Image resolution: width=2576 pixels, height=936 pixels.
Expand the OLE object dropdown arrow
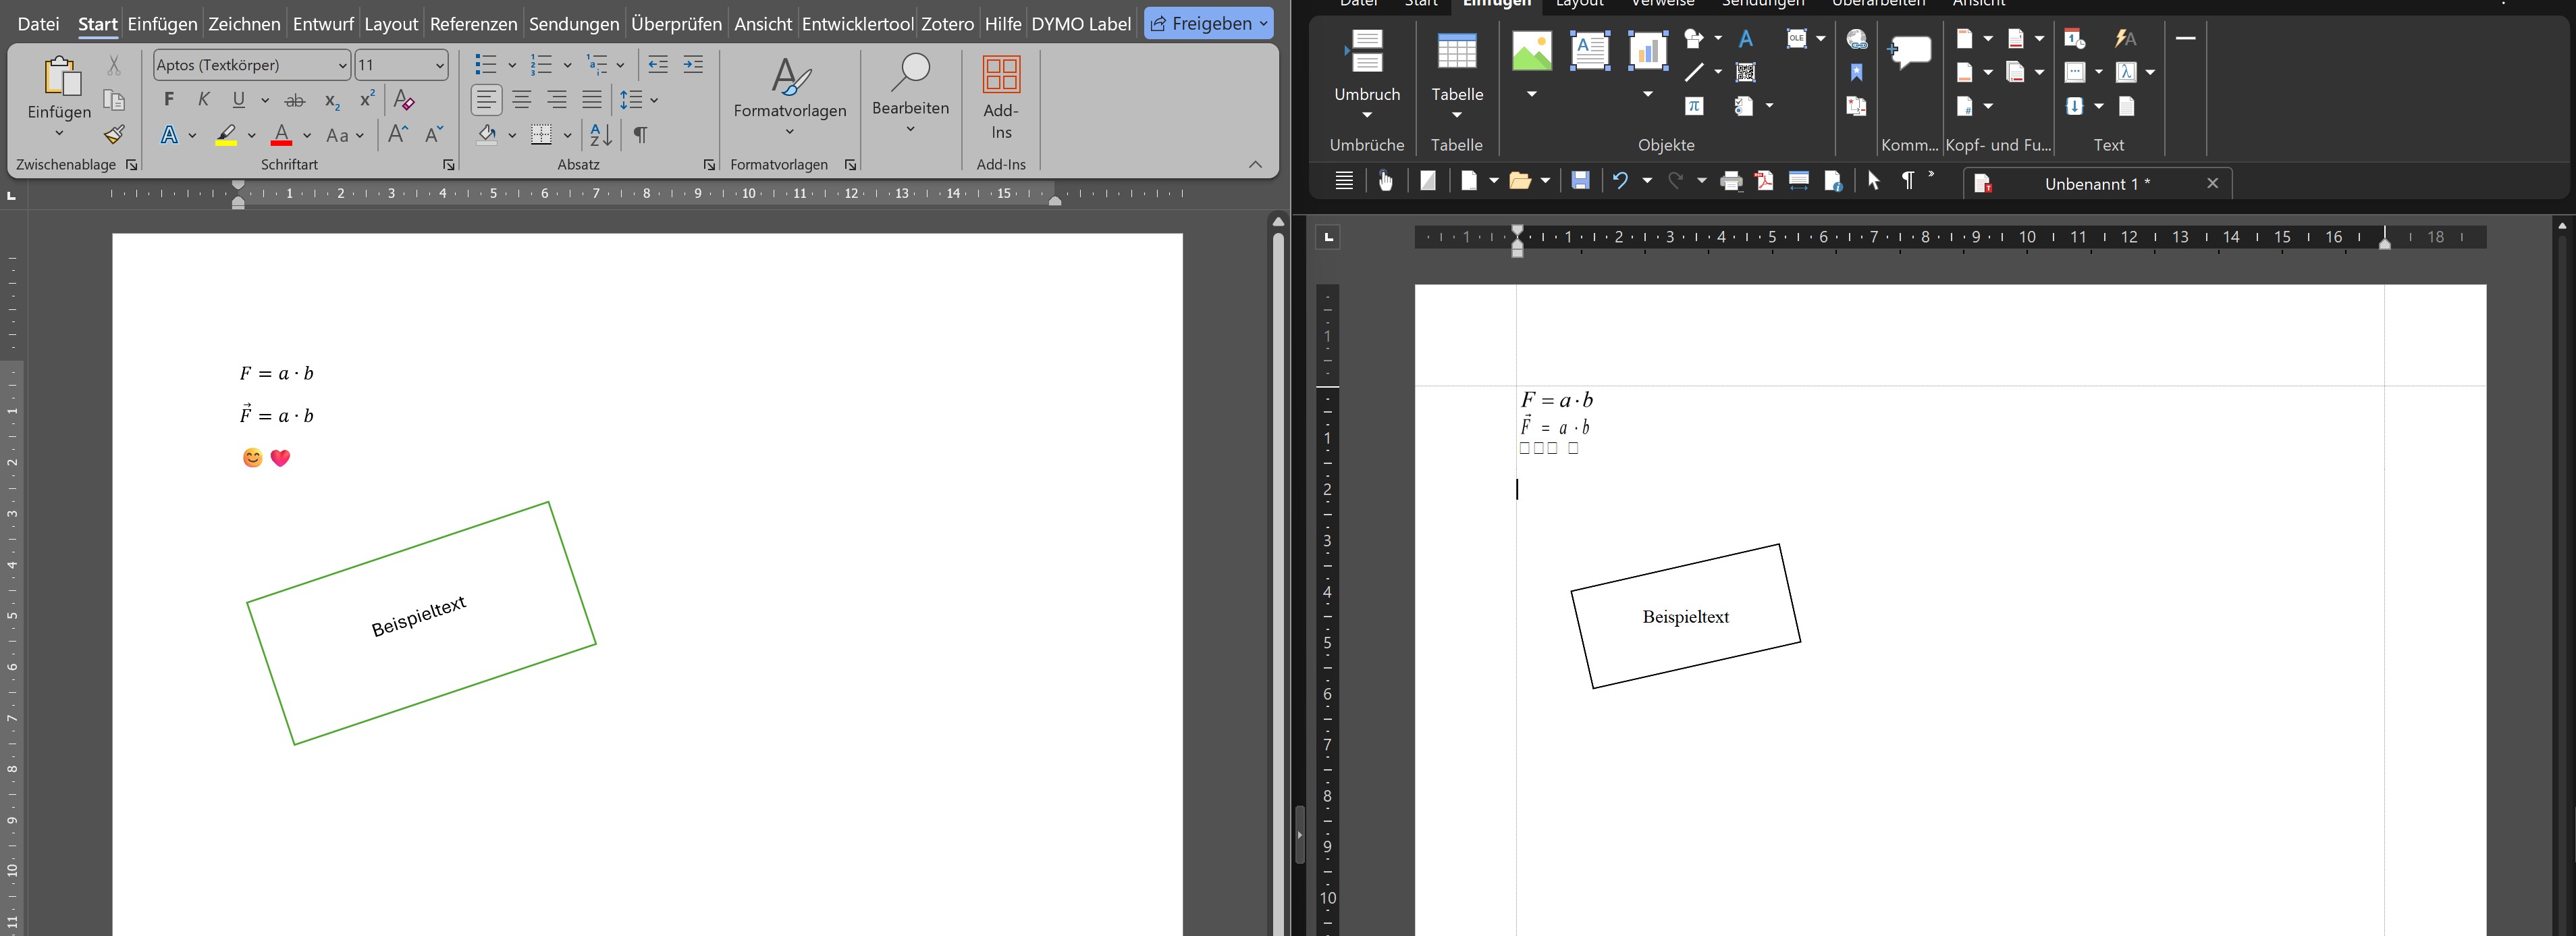pos(1821,39)
